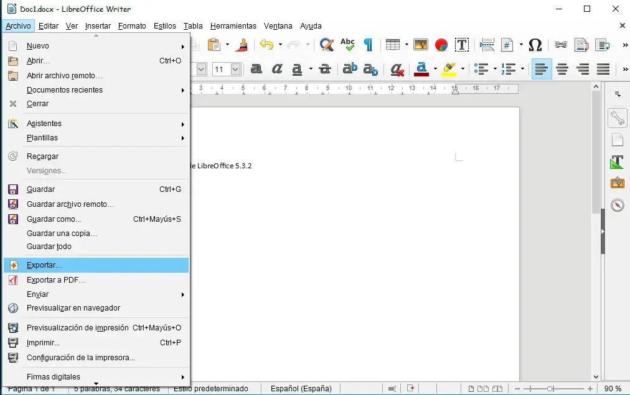Justify the text
This screenshot has width=630, height=395.
pos(603,69)
